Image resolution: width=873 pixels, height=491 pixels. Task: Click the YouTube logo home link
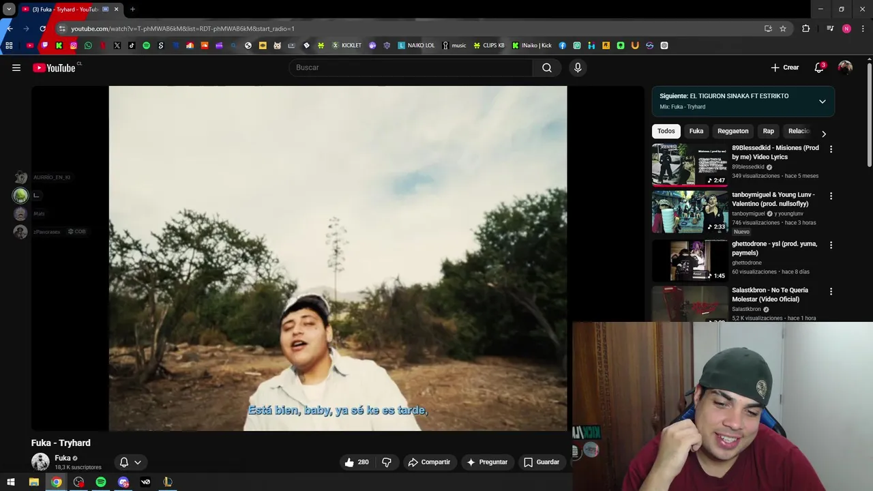[x=54, y=68]
